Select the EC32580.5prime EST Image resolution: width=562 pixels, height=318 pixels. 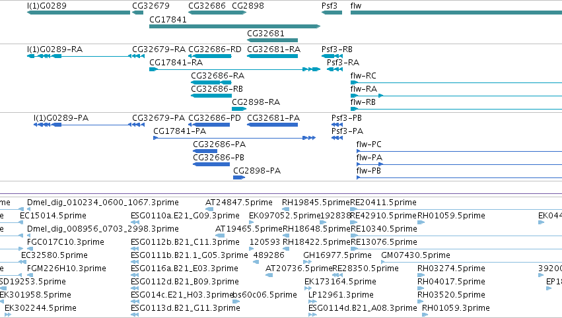click(x=24, y=262)
